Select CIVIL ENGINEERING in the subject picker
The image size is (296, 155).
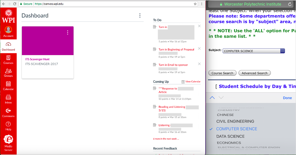pos(235,121)
